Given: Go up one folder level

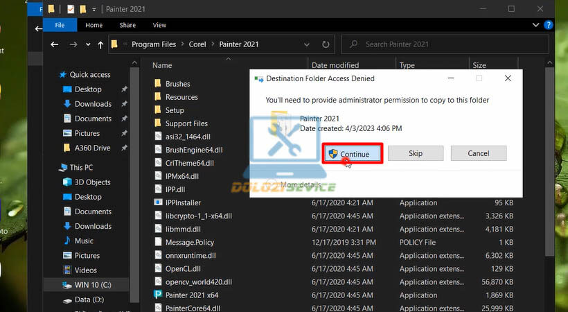Looking at the screenshot, I should click(x=101, y=44).
